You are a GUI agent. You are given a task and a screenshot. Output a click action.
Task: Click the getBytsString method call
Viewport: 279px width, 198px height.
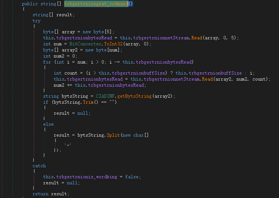[134, 96]
